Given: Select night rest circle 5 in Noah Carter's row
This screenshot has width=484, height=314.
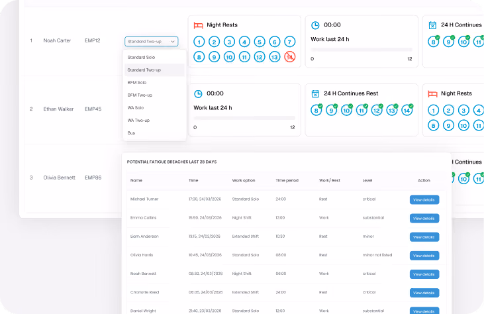Looking at the screenshot, I should [260, 42].
